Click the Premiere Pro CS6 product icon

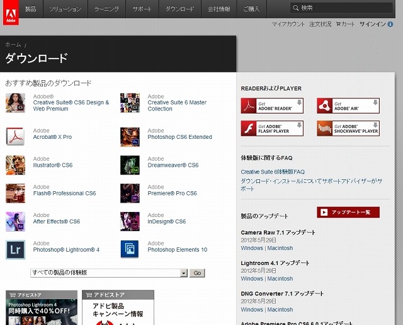point(130,193)
